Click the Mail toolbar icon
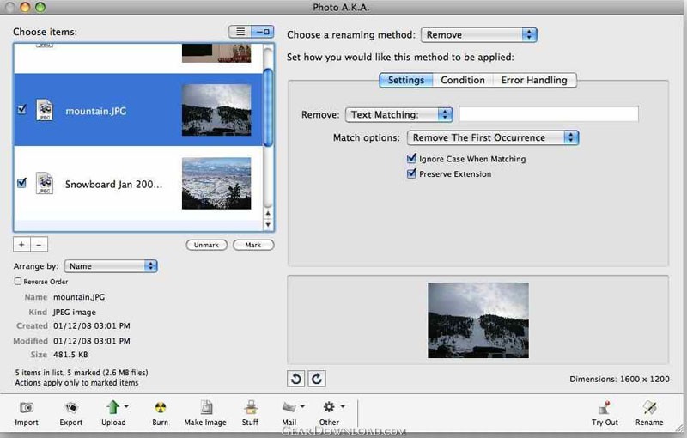The image size is (687, 438). (289, 407)
